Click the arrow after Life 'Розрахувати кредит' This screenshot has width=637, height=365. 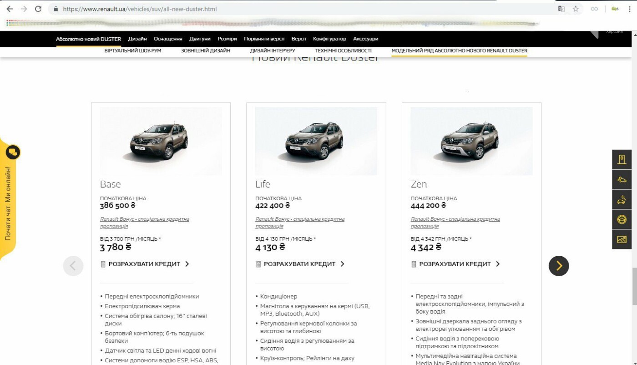pos(342,264)
